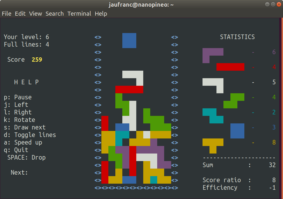Open the Search menu
This screenshot has width=283, height=199.
point(55,14)
